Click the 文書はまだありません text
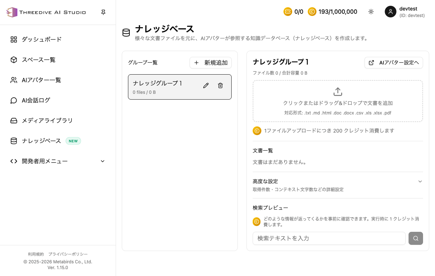This screenshot has width=435, height=276. click(x=279, y=162)
